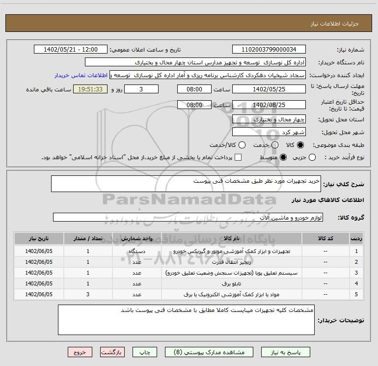The width and height of the screenshot is (378, 366).
Task: Select the خدمت radio button
Action: [x=275, y=145]
